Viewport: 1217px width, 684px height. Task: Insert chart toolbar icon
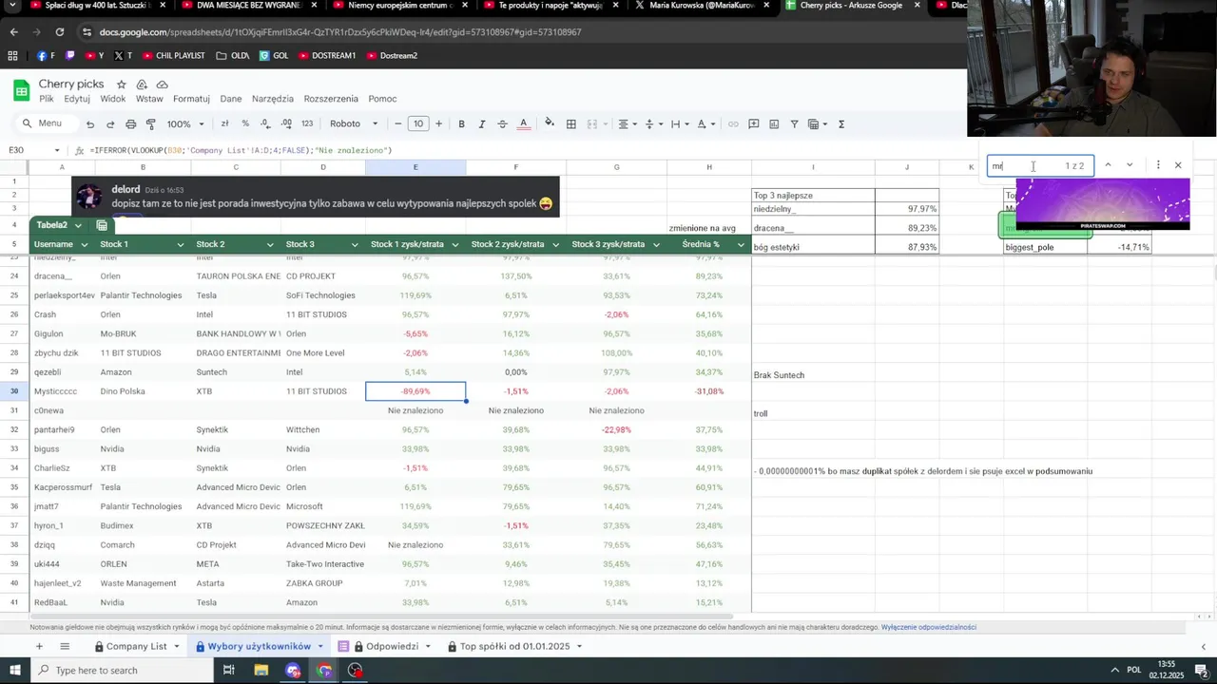pos(774,123)
